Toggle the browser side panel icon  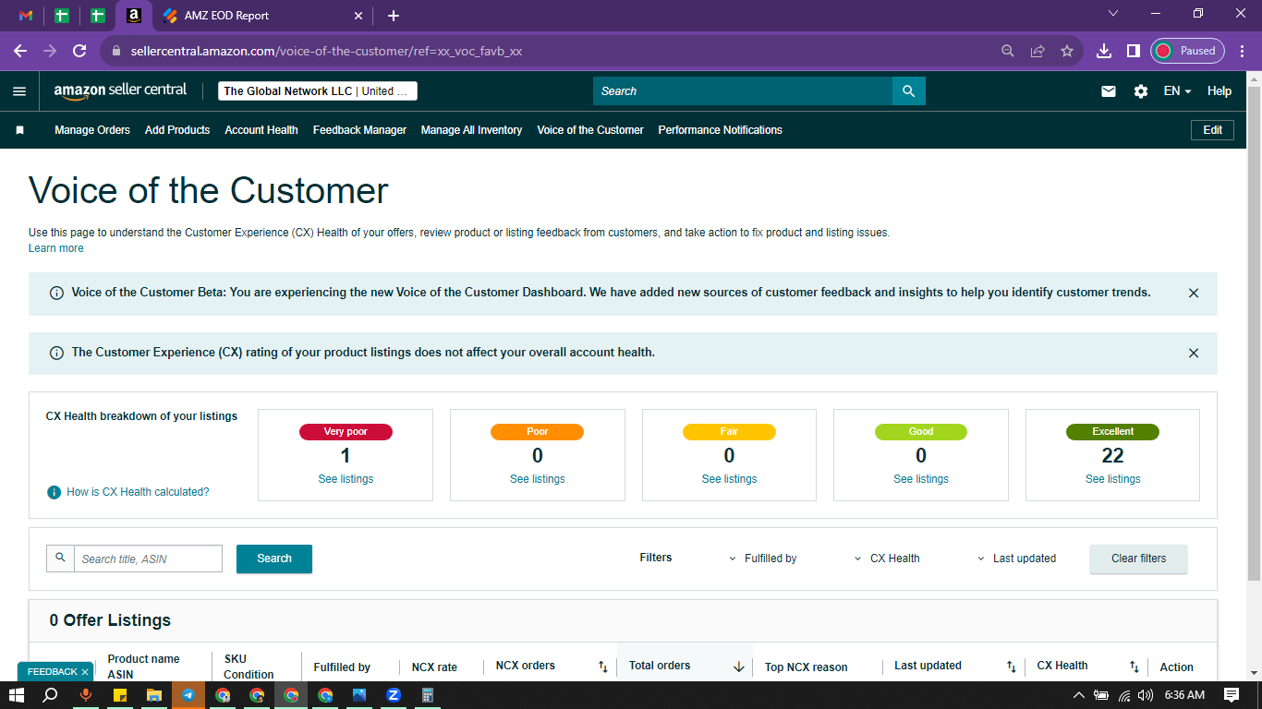point(1133,51)
